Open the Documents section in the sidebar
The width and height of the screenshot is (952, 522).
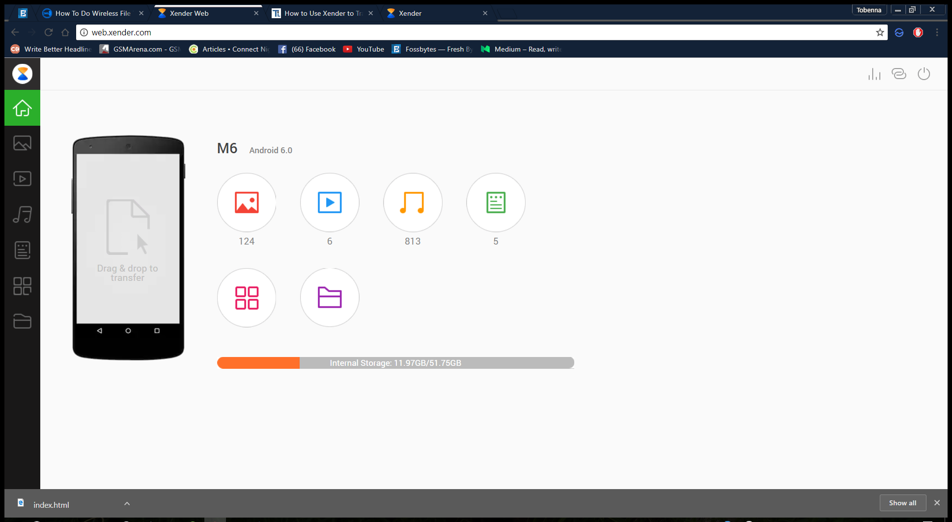point(22,250)
